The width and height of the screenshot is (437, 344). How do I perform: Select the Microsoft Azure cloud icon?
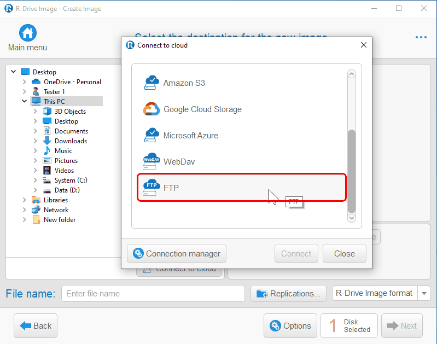152,135
